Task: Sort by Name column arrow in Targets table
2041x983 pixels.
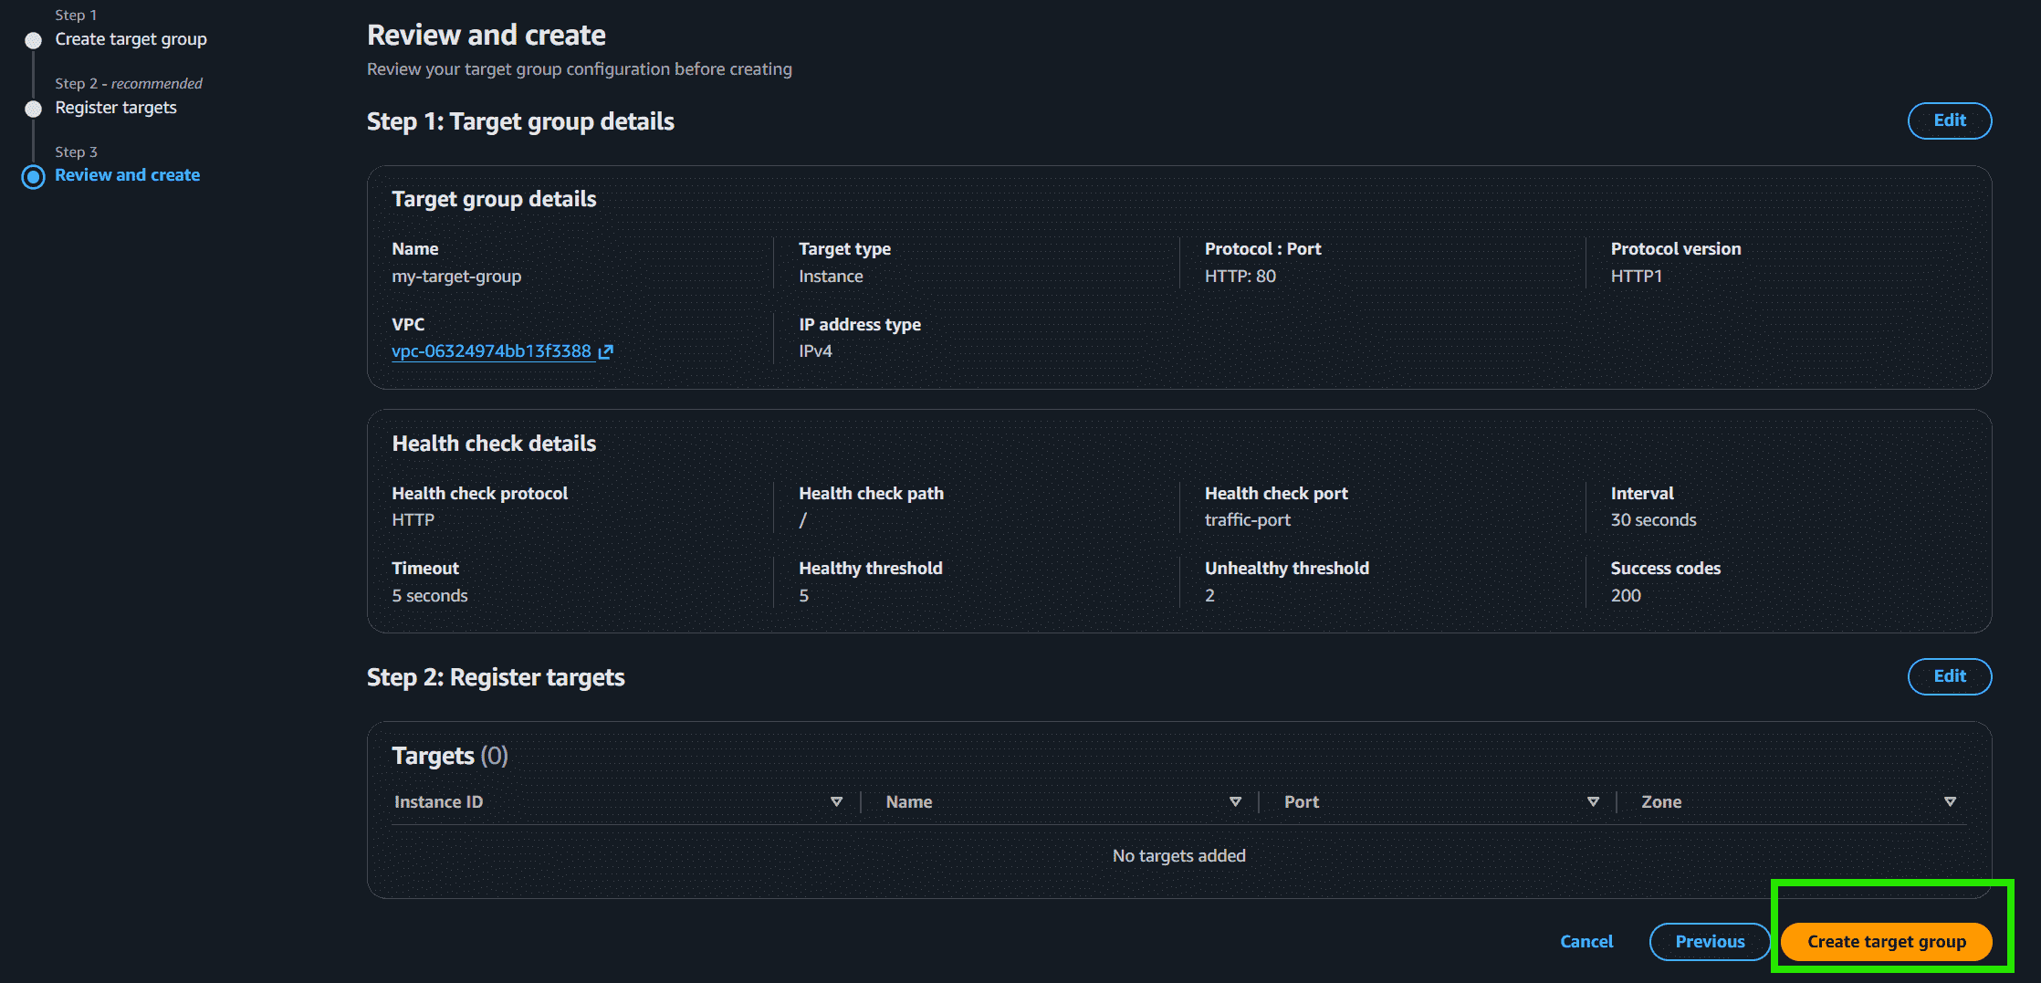Action: coord(1235,801)
